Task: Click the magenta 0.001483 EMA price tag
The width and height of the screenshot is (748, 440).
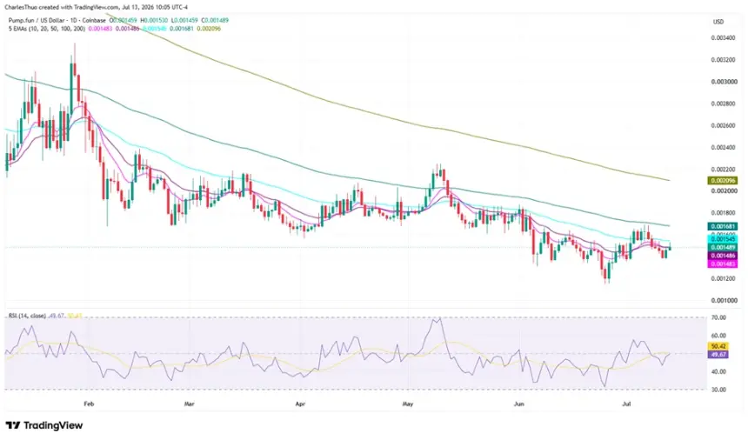Action: click(722, 263)
